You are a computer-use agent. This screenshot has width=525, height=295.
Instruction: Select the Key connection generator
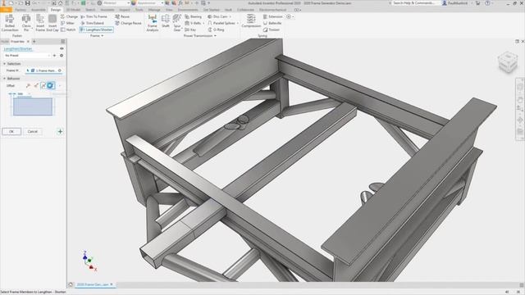point(190,29)
